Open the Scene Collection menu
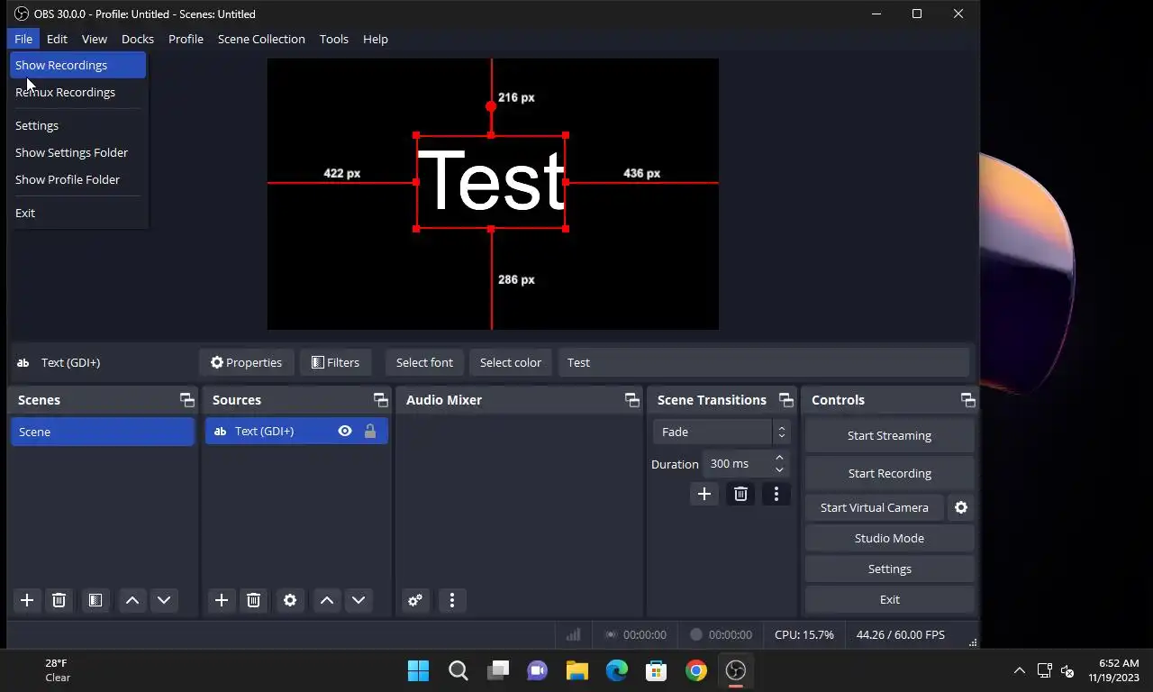 click(261, 39)
